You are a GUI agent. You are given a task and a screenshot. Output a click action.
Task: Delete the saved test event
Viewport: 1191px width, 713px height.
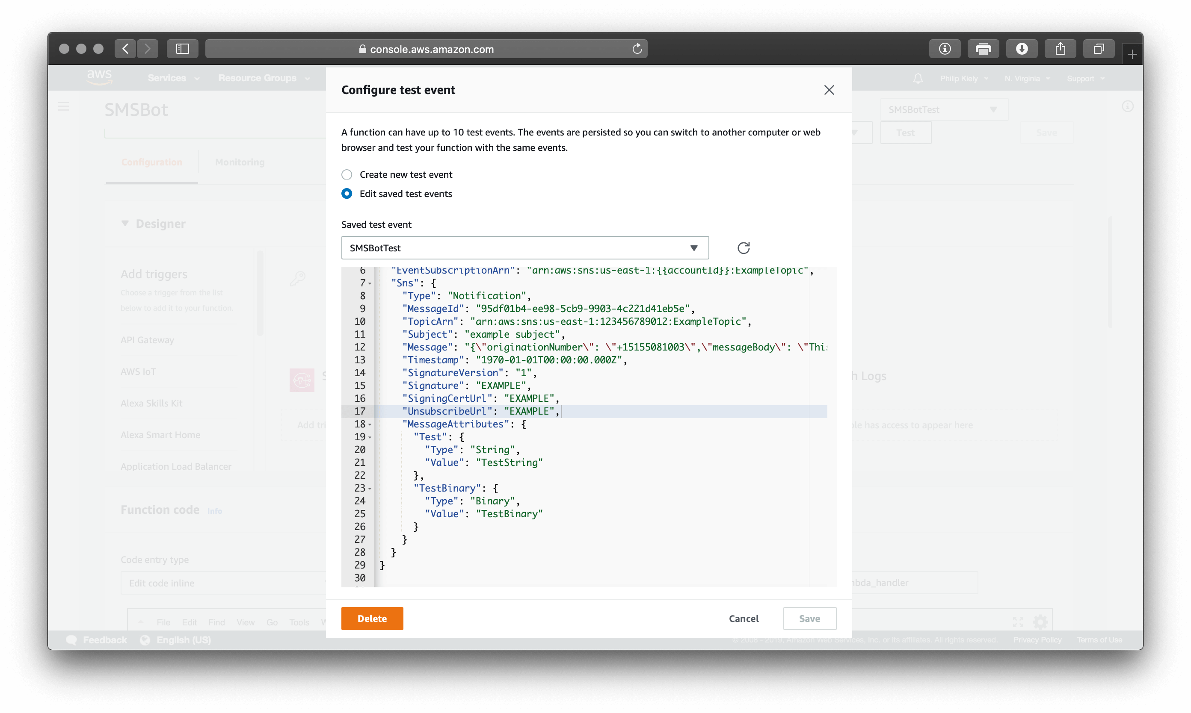(372, 619)
